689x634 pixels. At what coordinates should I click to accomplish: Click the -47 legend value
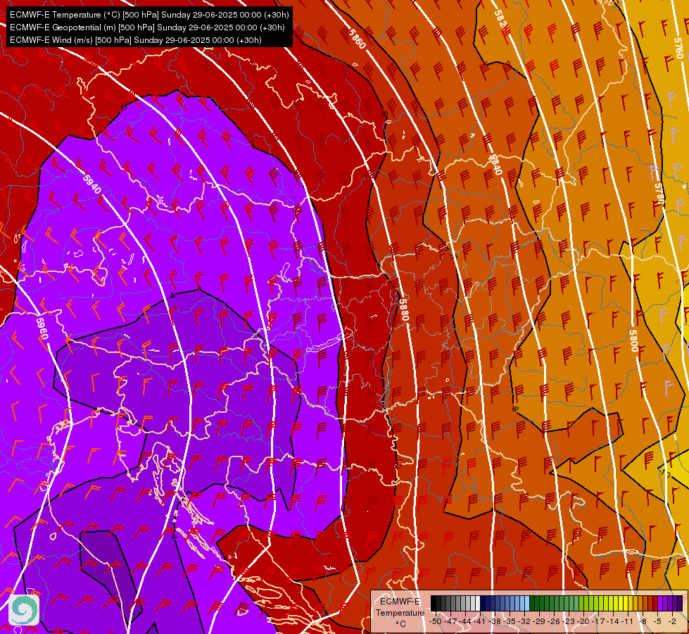[450, 621]
